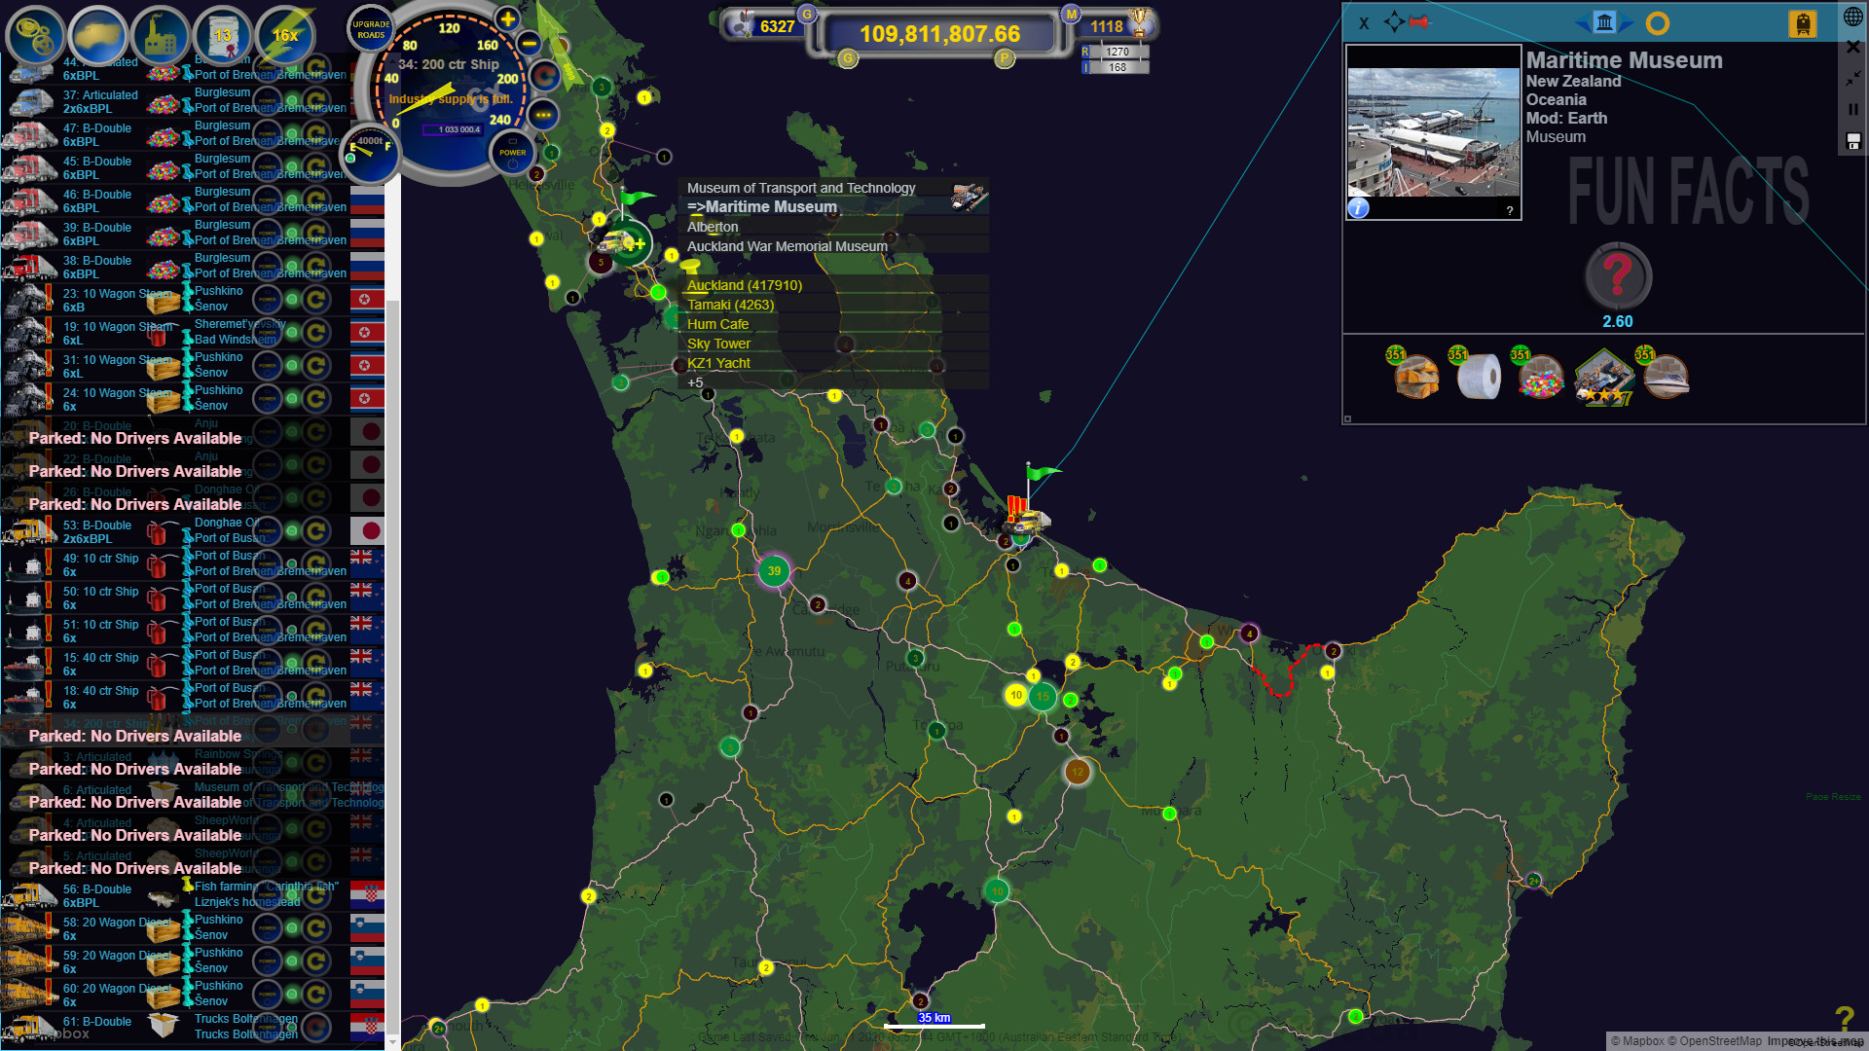
Task: Expand the +5 entry in the Auckland list
Action: click(695, 382)
